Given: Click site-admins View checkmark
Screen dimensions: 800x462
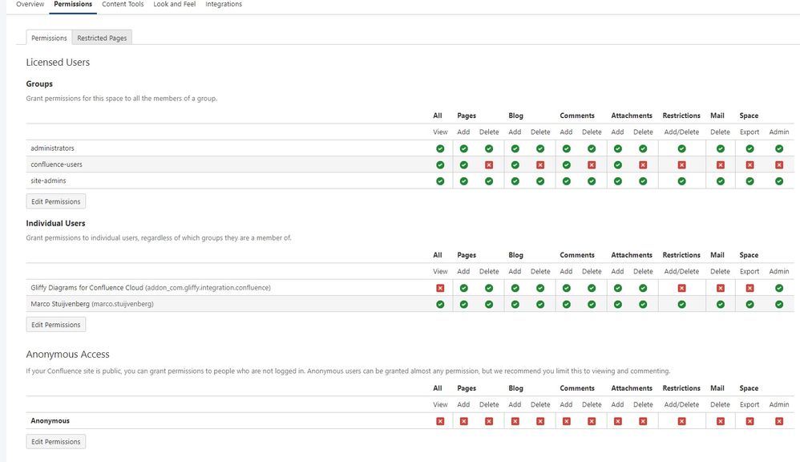Looking at the screenshot, I should click(440, 181).
